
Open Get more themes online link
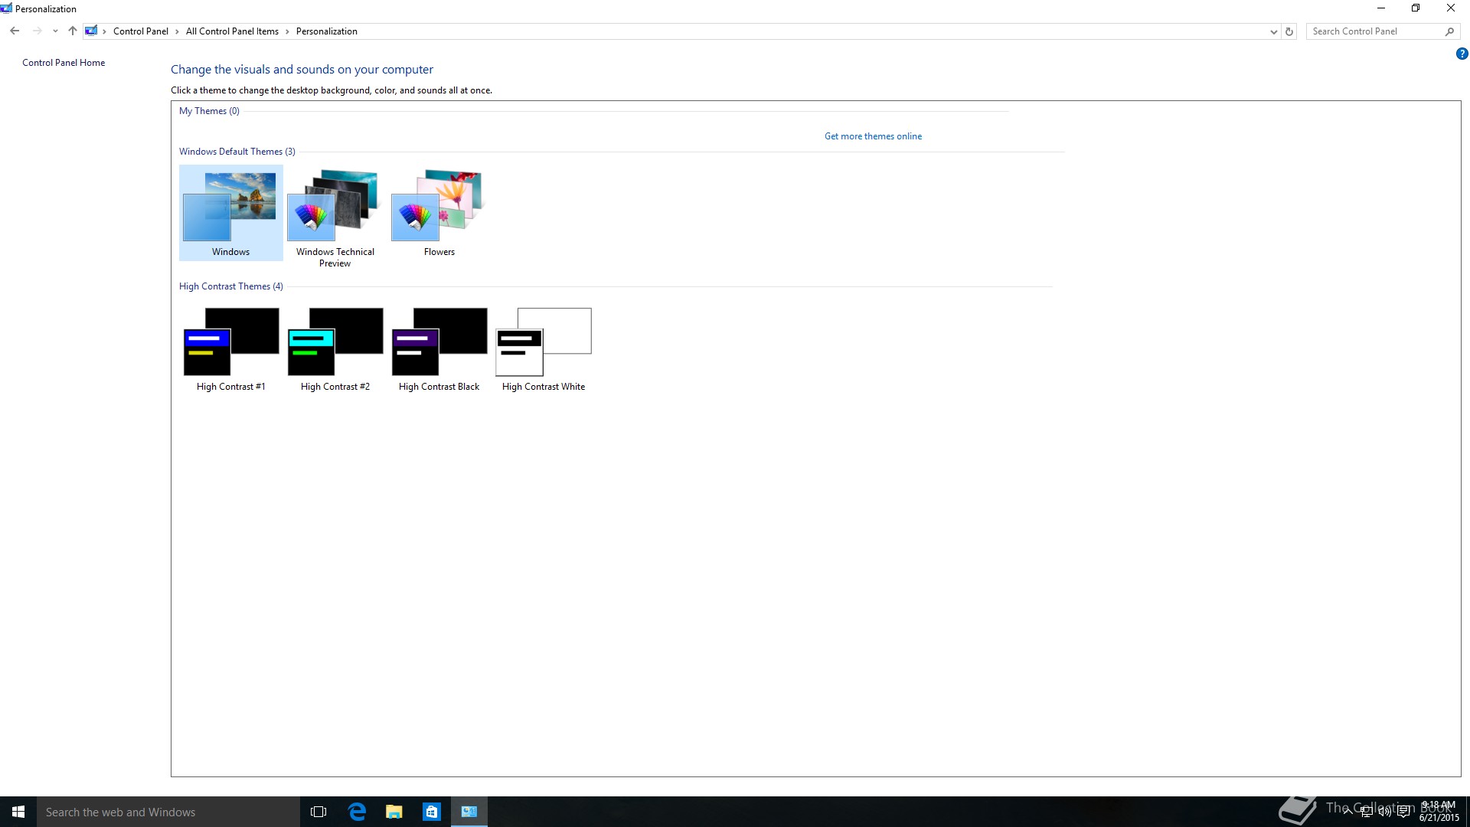tap(873, 136)
